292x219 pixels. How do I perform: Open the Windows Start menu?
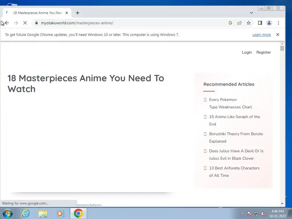point(8,213)
